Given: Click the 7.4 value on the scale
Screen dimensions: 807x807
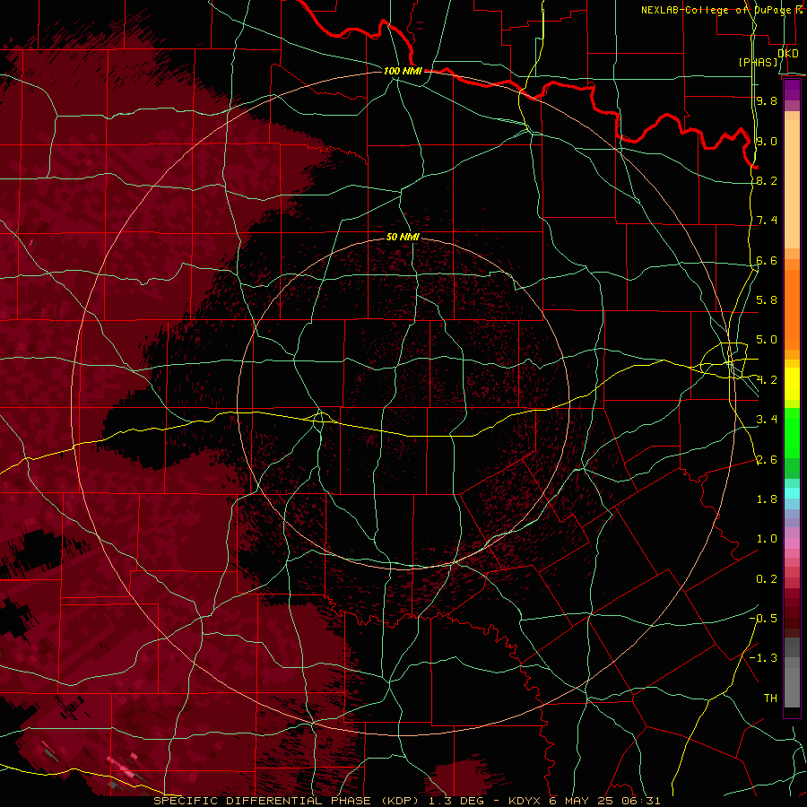Looking at the screenshot, I should click(767, 221).
